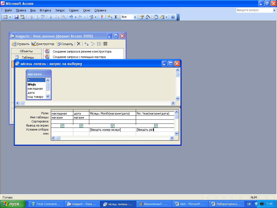Click the Paste icon

[x=63, y=17]
